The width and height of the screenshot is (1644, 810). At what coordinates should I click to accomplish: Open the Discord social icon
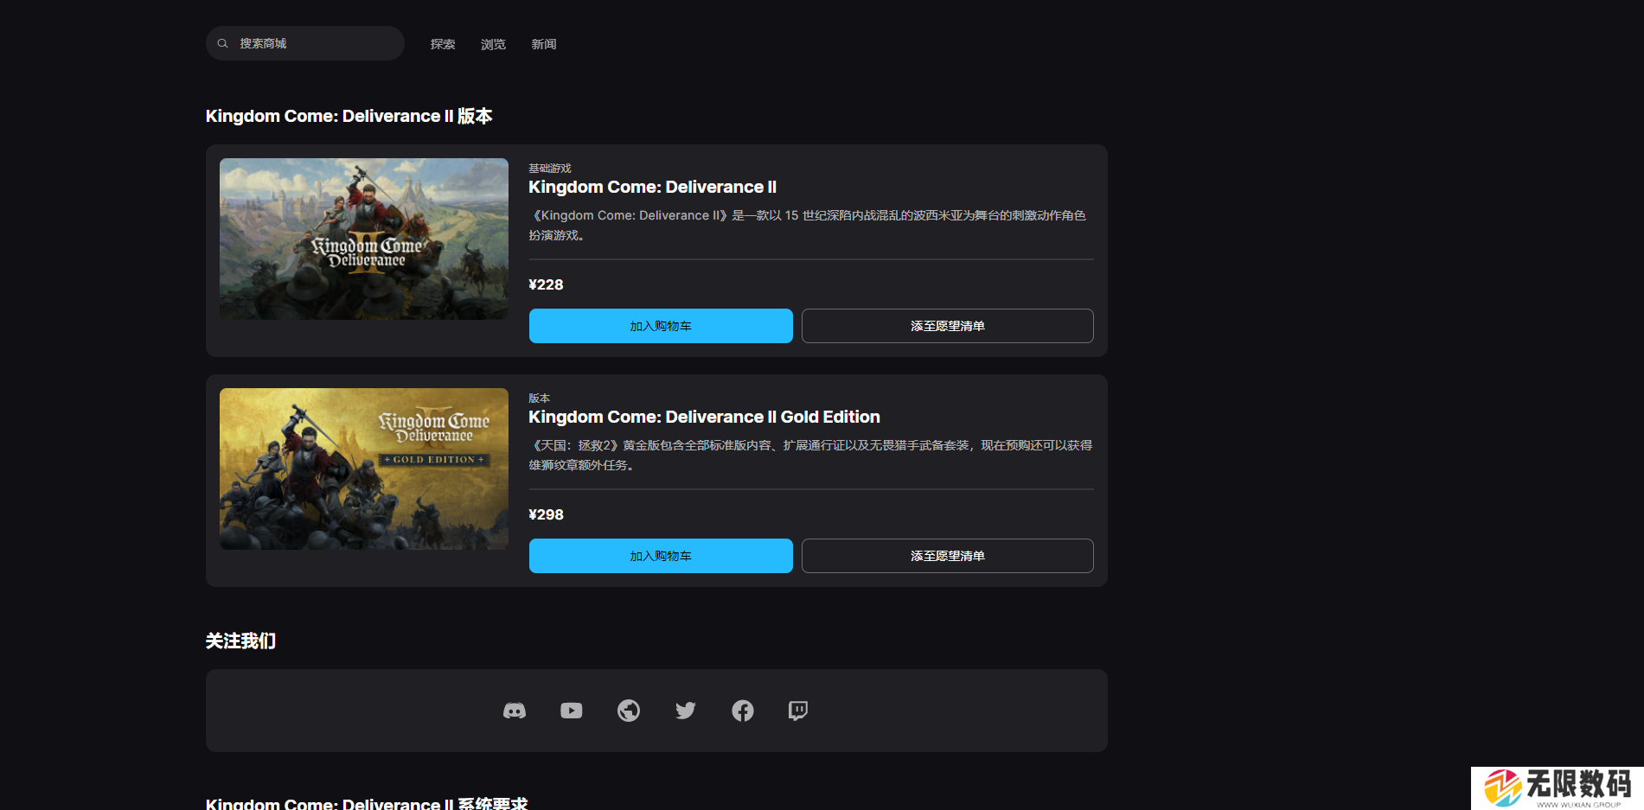pyautogui.click(x=515, y=711)
